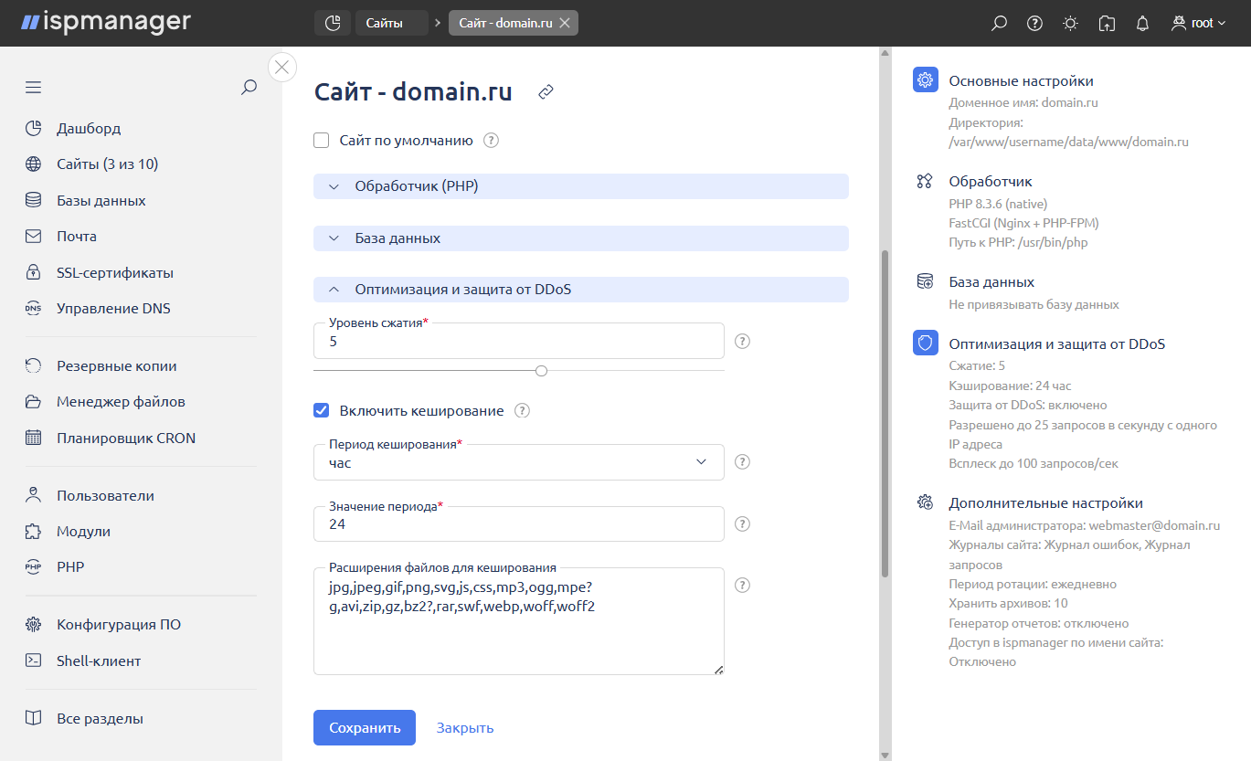Click the compression level slider handle

pyautogui.click(x=541, y=371)
